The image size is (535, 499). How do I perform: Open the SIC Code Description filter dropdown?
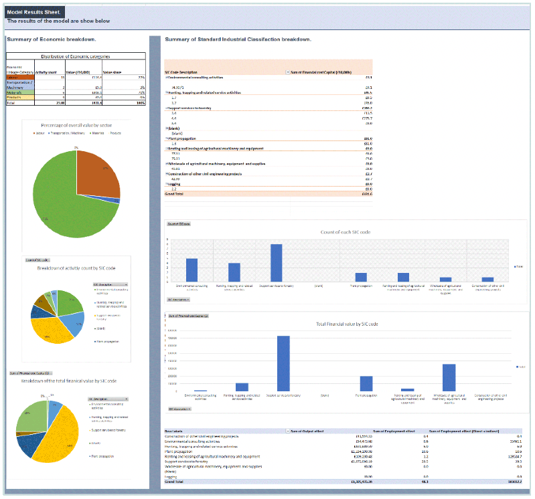coord(288,72)
